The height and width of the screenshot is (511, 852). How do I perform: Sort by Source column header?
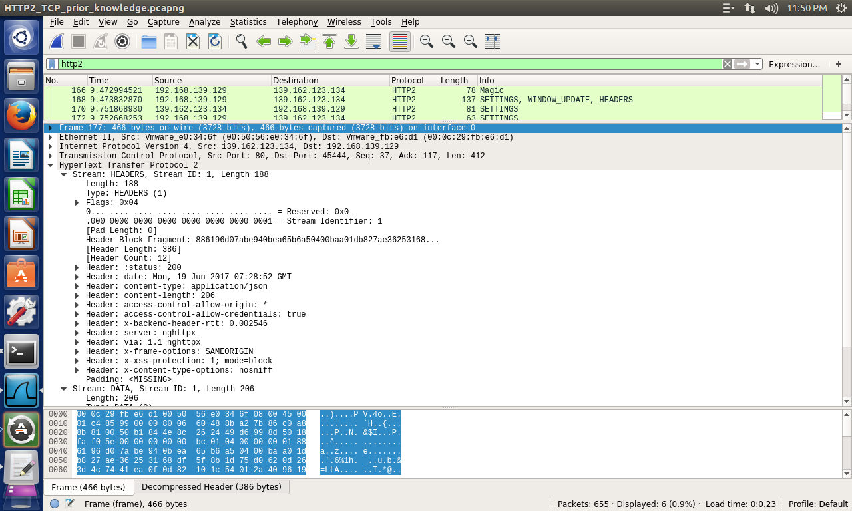pos(212,80)
